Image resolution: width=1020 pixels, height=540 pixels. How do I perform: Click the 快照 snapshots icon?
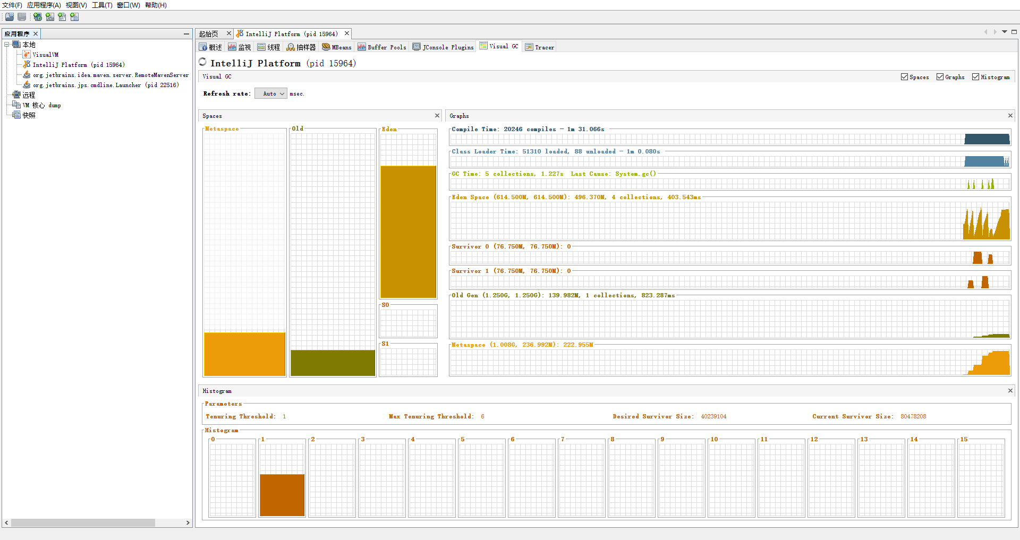(16, 115)
